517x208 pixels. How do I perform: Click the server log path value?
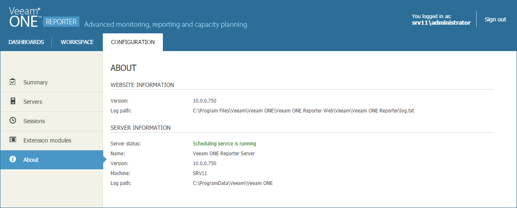(x=232, y=183)
